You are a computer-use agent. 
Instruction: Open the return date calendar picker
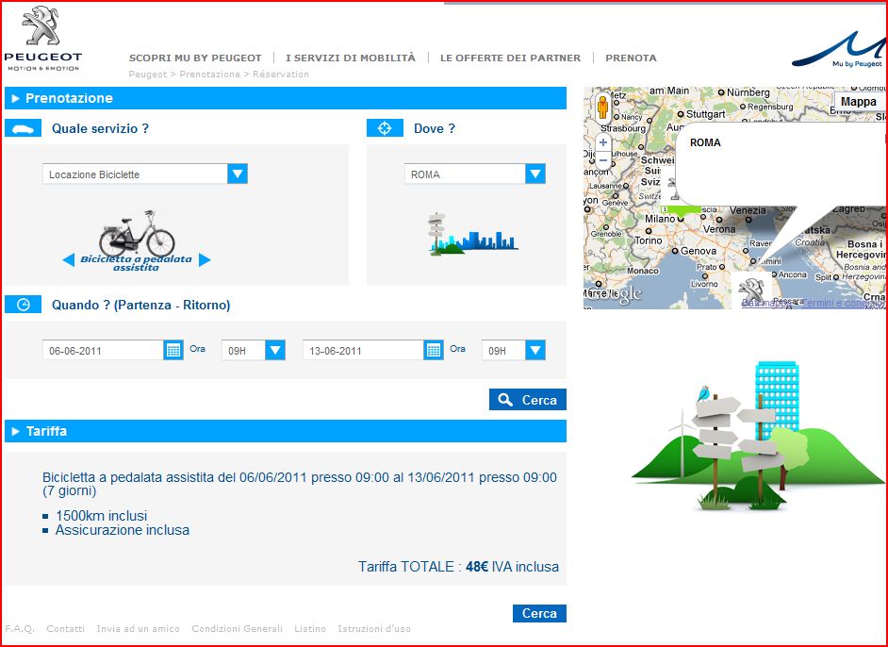coord(434,350)
